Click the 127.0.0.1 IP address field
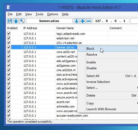138x130 pixels. click(x=111, y=21)
